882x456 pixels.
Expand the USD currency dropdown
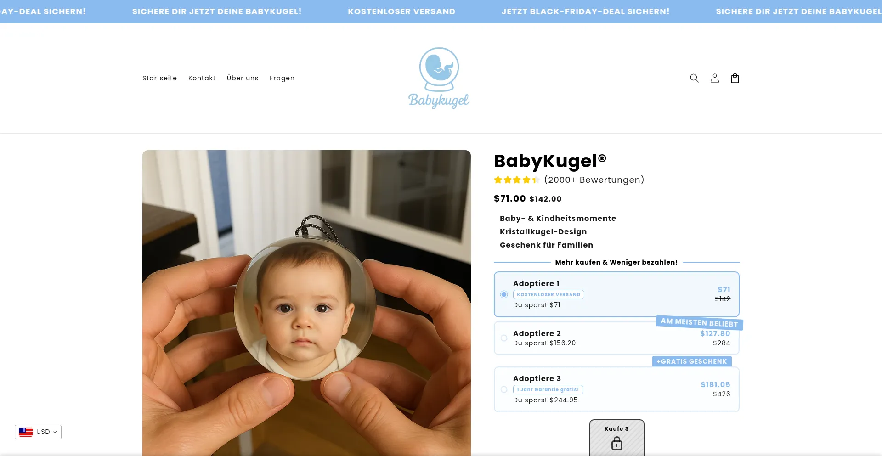click(x=38, y=432)
